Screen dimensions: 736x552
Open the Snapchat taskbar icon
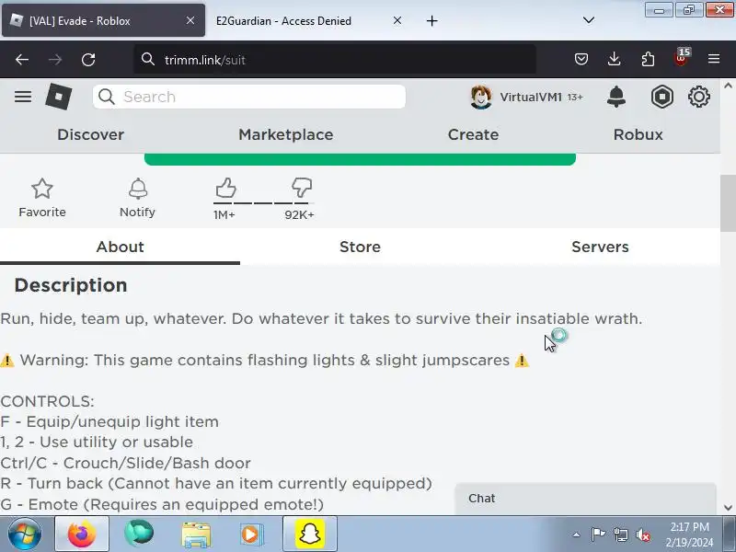[x=310, y=534]
